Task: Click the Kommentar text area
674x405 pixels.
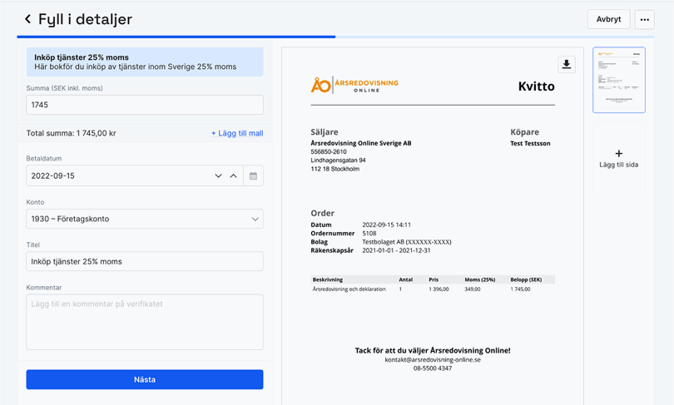Action: pyautogui.click(x=144, y=322)
